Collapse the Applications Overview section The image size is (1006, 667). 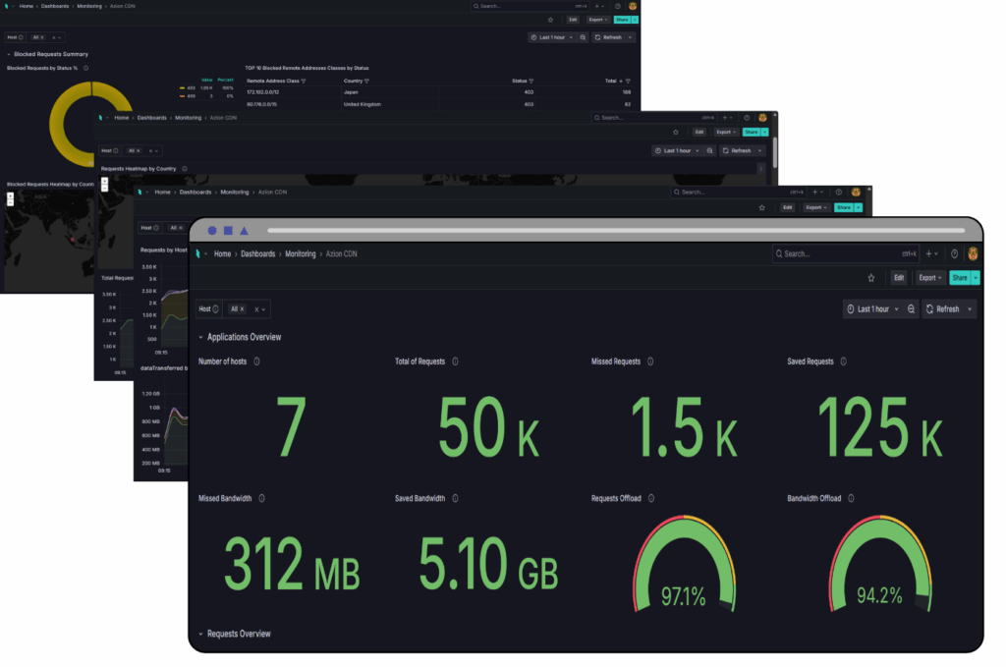coord(202,337)
